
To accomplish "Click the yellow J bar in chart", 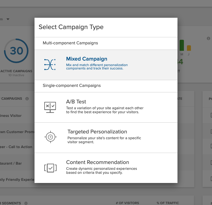I will [x=189, y=48].
